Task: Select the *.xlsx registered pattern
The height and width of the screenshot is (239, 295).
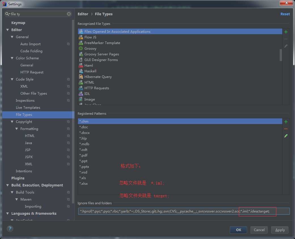Action: (180, 183)
